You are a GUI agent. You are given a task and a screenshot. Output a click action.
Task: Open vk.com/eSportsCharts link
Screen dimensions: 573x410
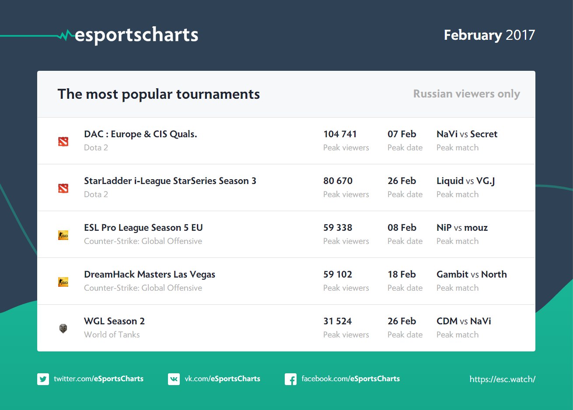click(x=222, y=379)
